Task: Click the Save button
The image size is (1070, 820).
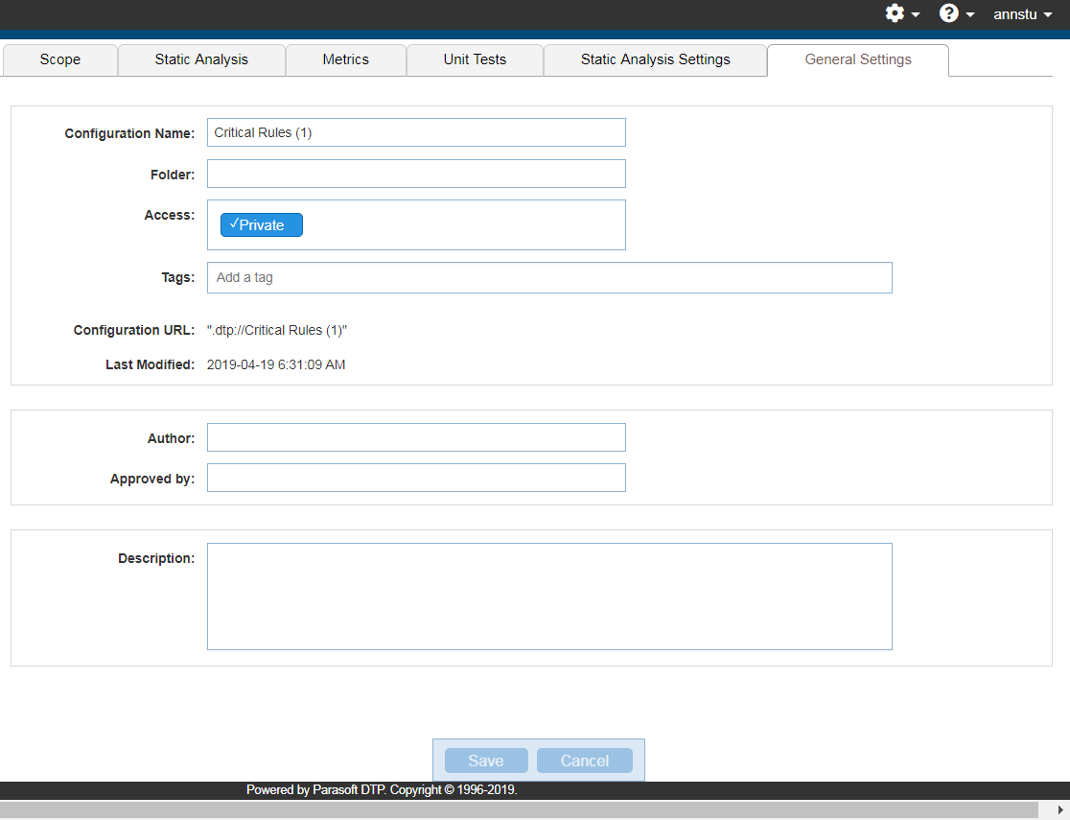Action: pos(486,761)
